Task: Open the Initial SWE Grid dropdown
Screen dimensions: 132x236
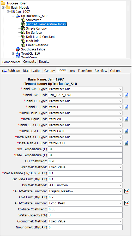Action: coord(85,95)
